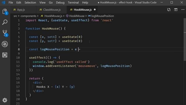This screenshot has width=186, height=105.
Task: Click the HookMouse function symbol icon in breadcrumb
Action: 67,16
